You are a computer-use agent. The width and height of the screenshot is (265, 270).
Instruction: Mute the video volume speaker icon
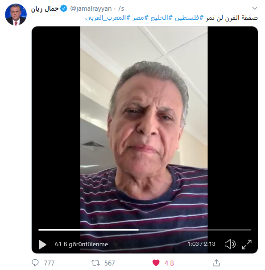pyautogui.click(x=230, y=244)
